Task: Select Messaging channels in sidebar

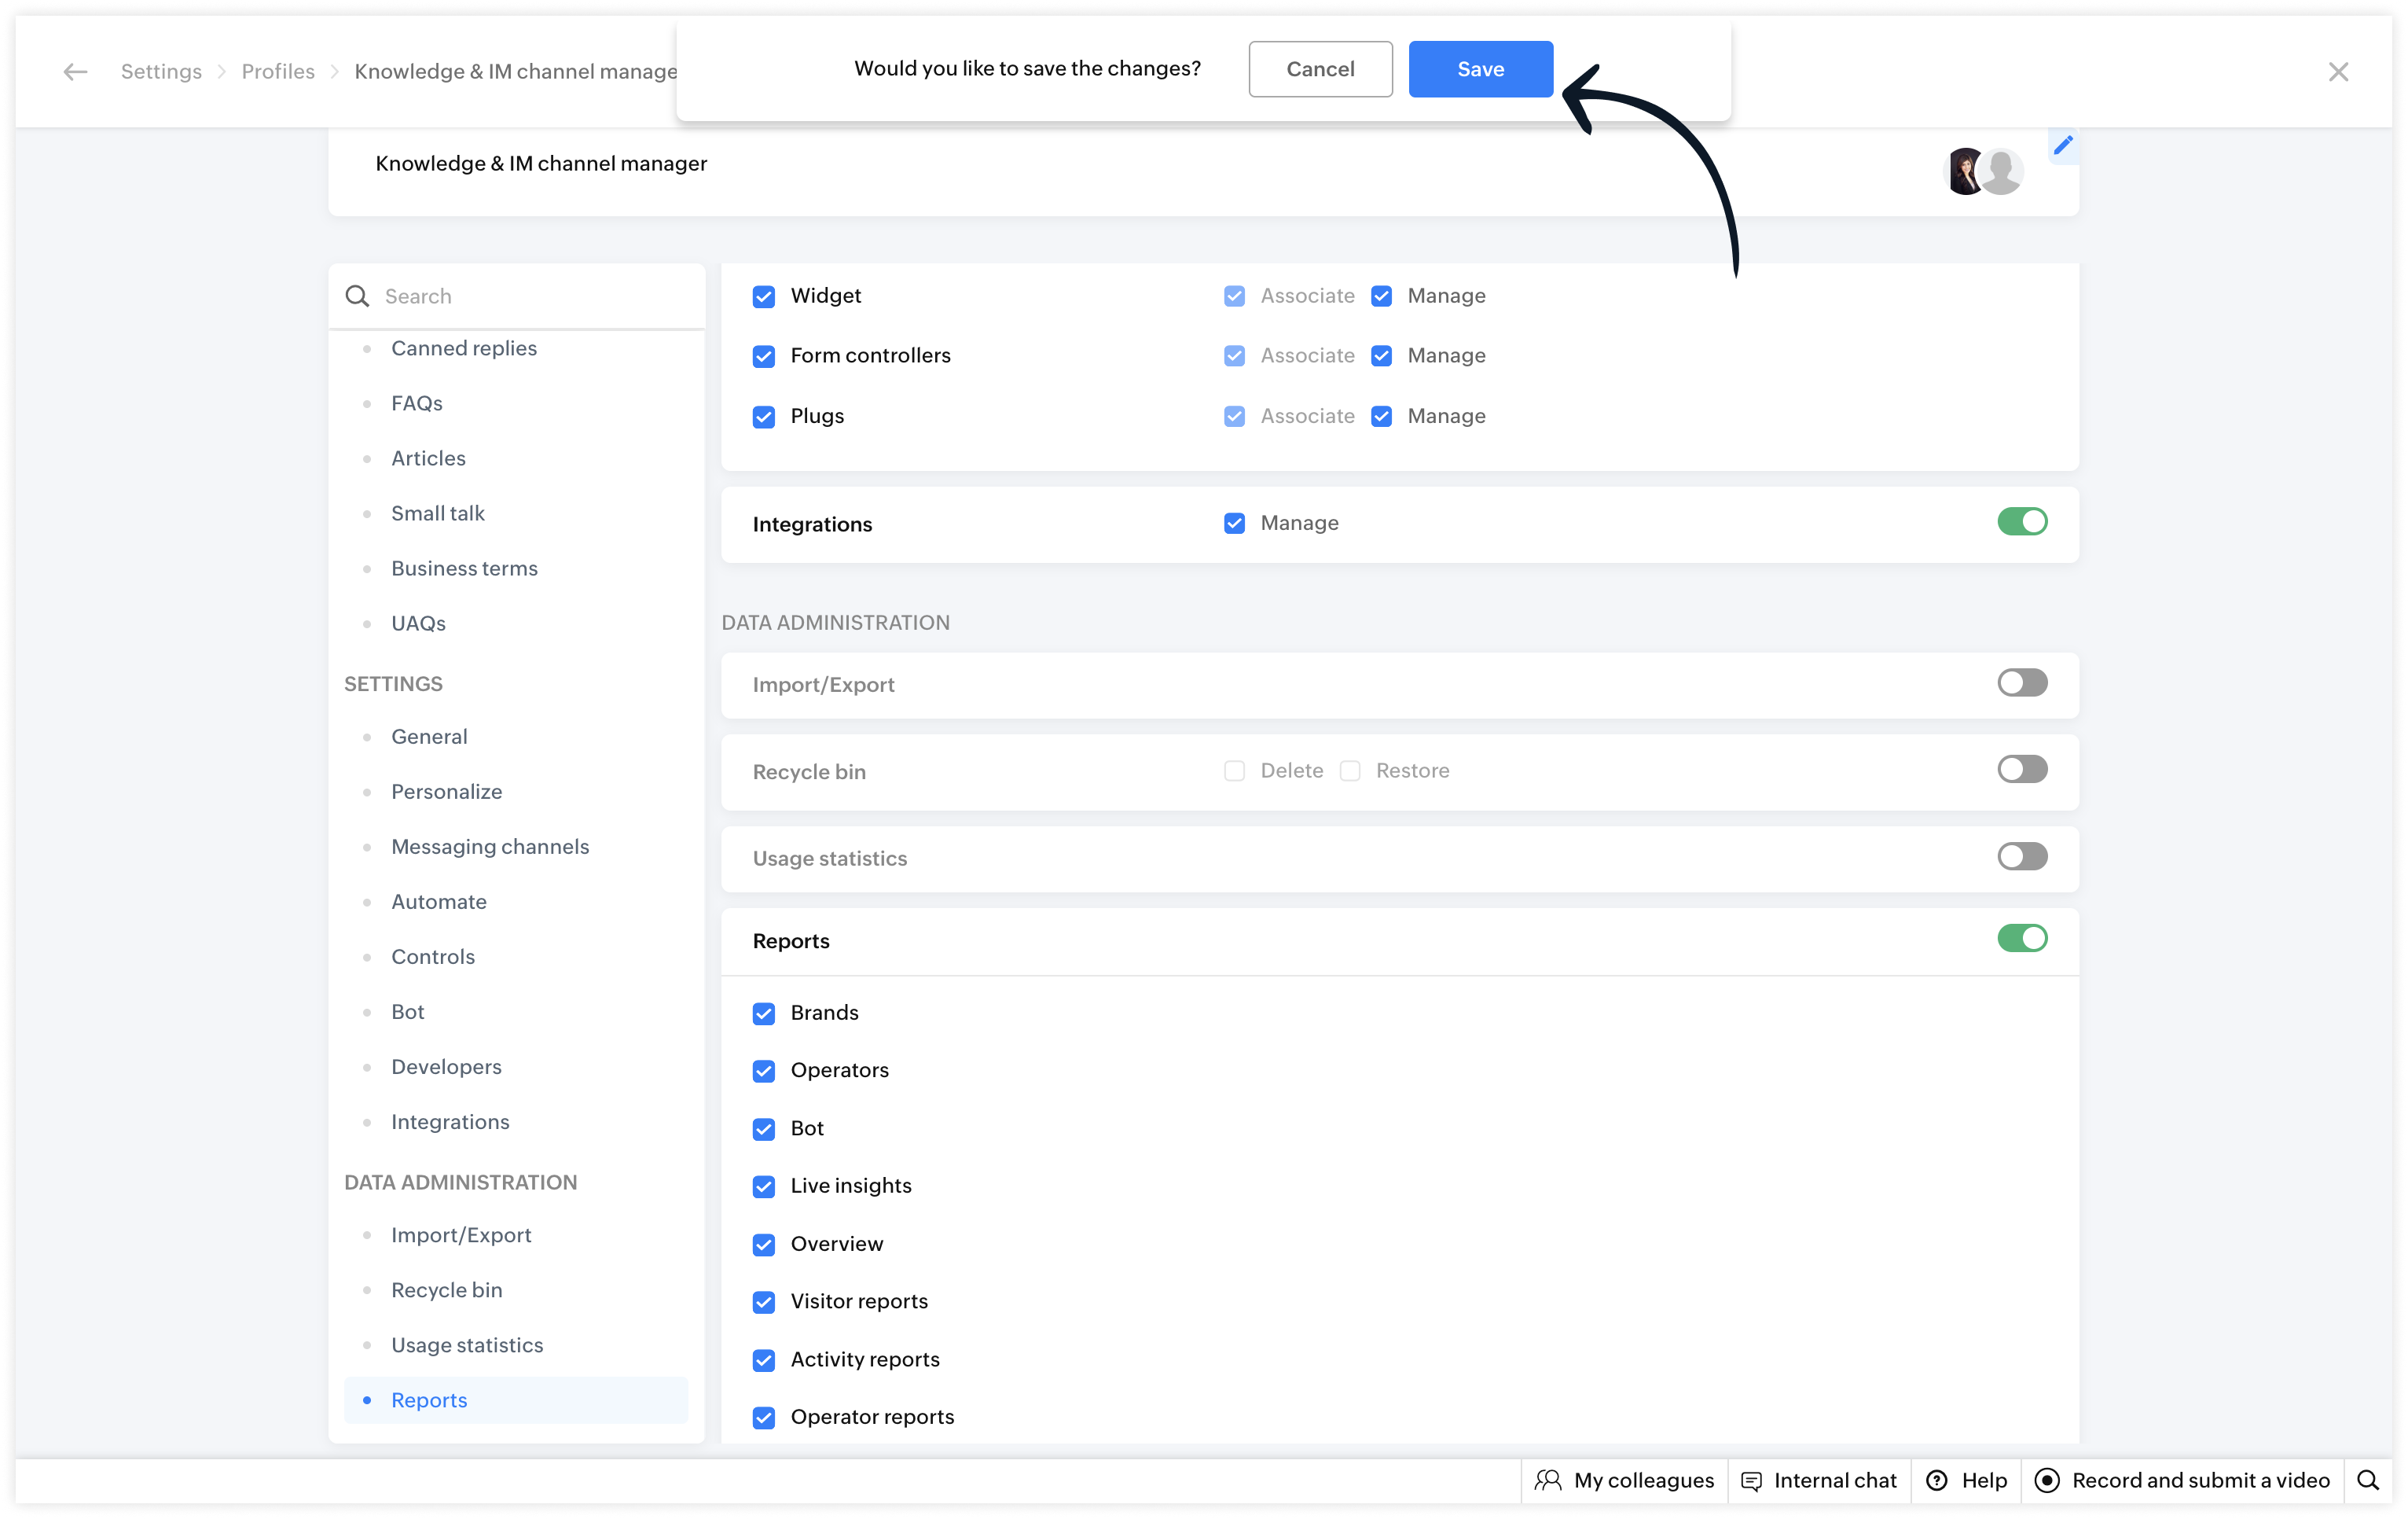Action: coord(490,847)
